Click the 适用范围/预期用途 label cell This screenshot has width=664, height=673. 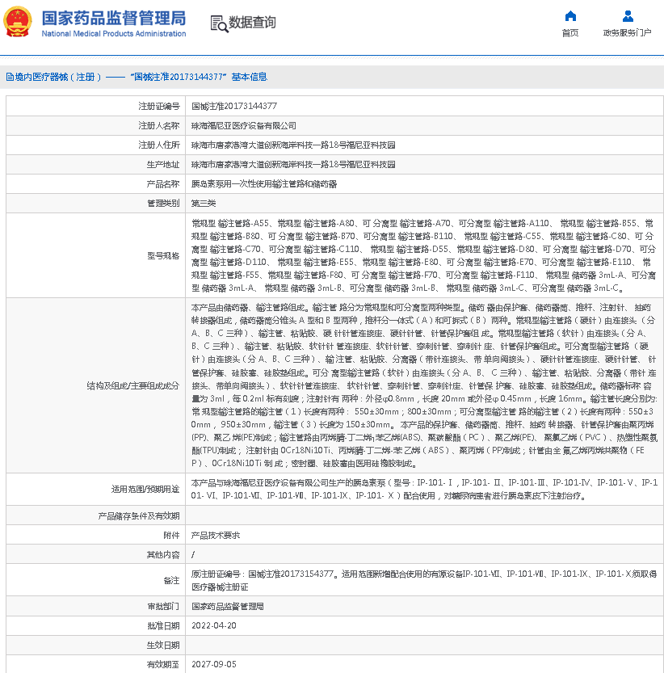click(x=95, y=490)
